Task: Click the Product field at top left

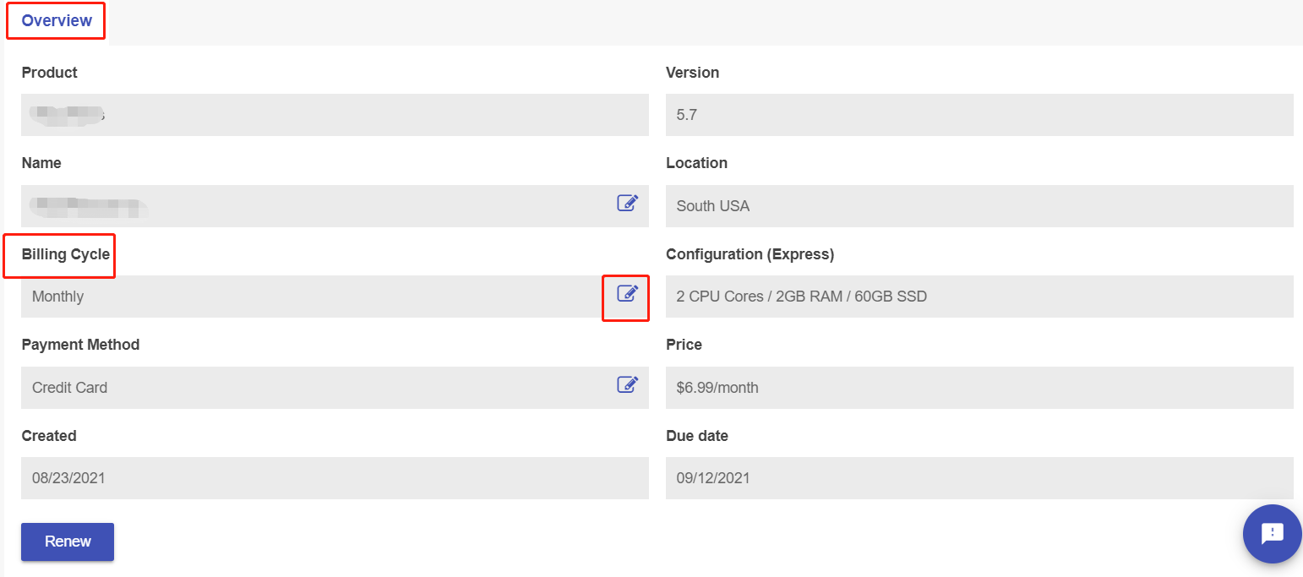Action: [x=335, y=115]
